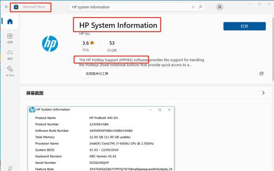Click the share icon on app card

[x=262, y=74]
